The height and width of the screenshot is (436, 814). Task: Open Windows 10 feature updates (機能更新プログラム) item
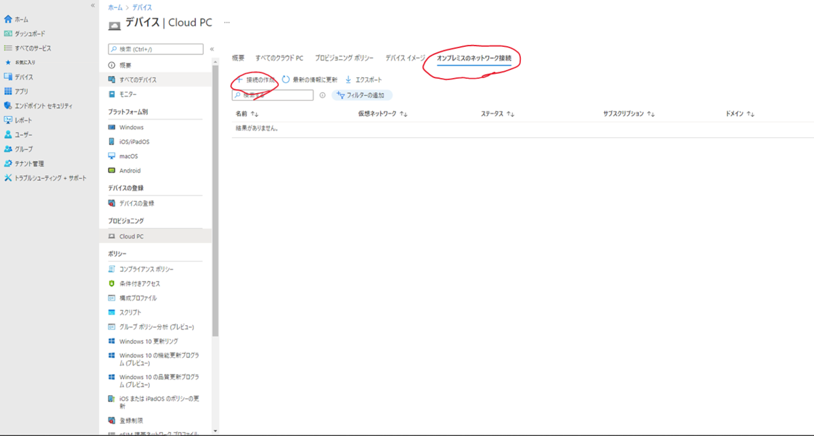159,359
